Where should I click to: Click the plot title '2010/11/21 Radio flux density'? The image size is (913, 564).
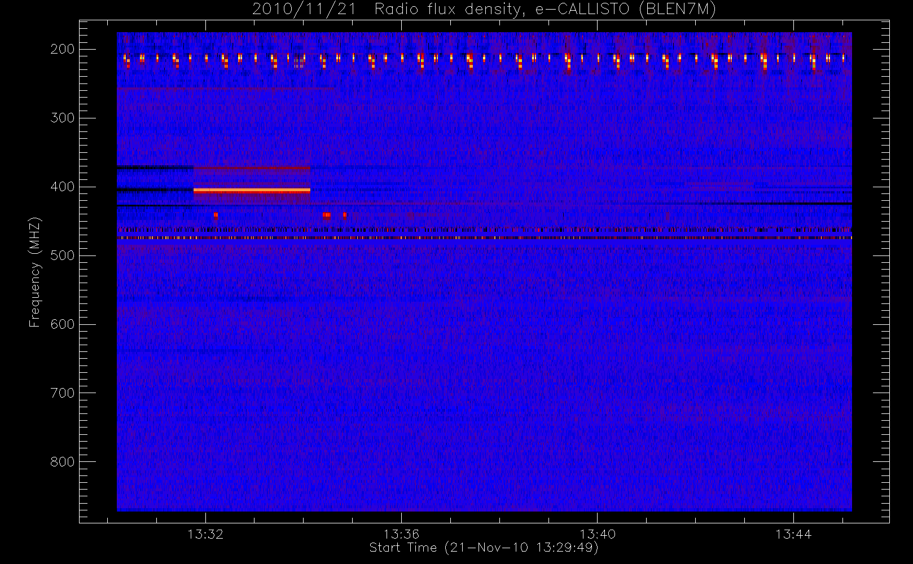tap(484, 9)
